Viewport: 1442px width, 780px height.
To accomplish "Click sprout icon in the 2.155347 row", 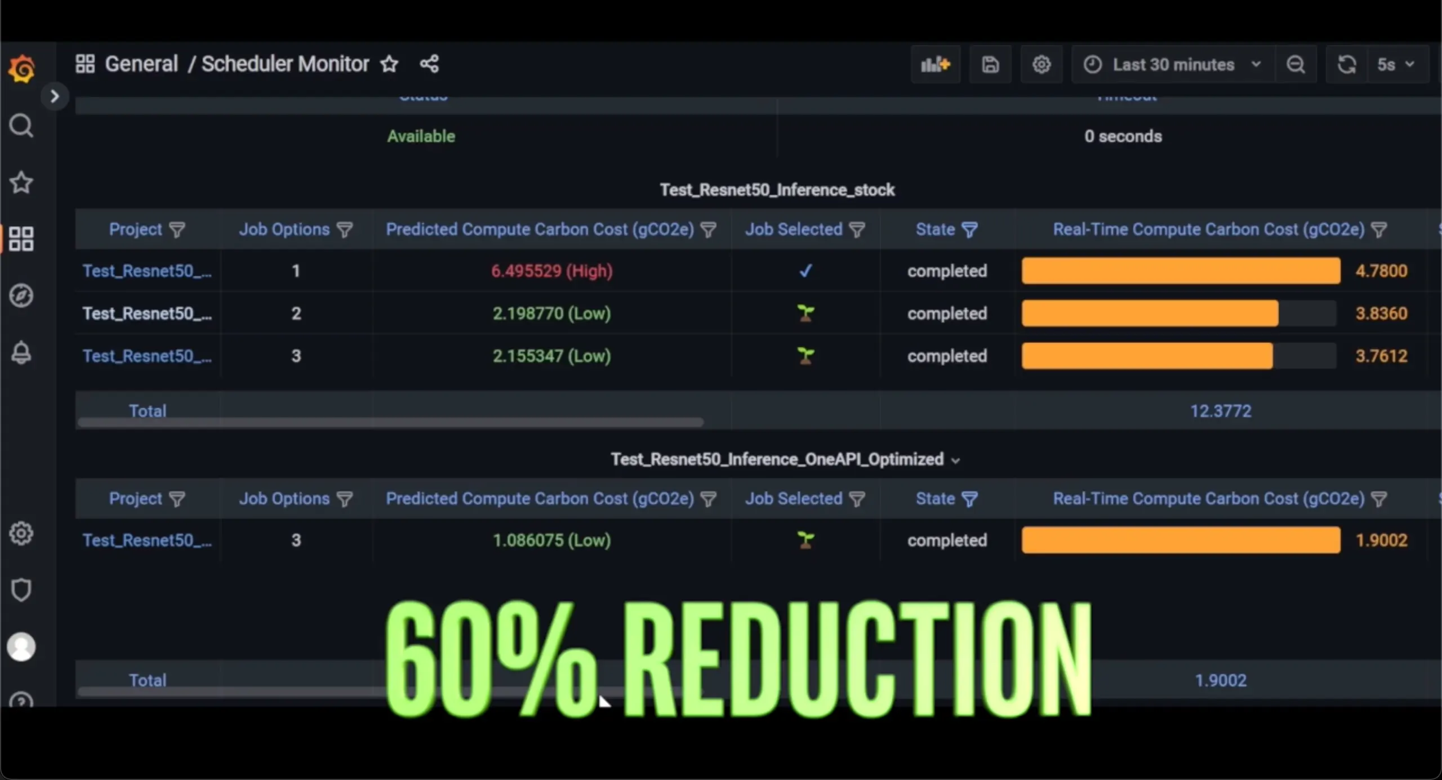I will [806, 356].
